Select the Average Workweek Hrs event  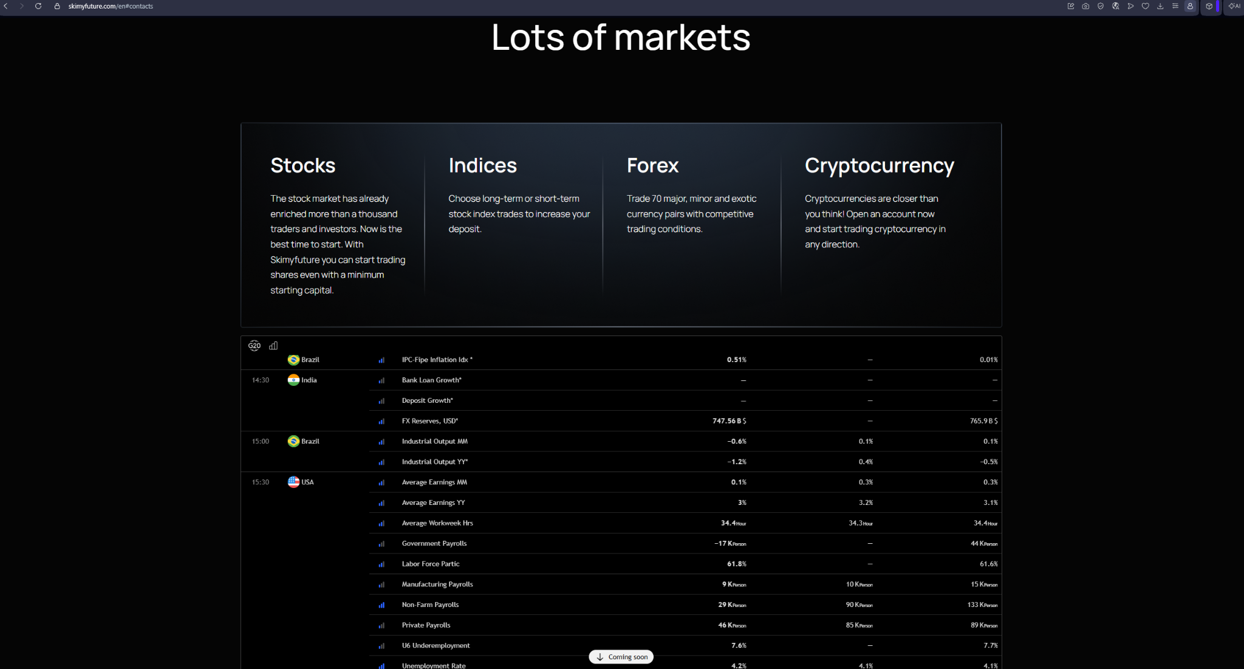[x=685, y=523]
